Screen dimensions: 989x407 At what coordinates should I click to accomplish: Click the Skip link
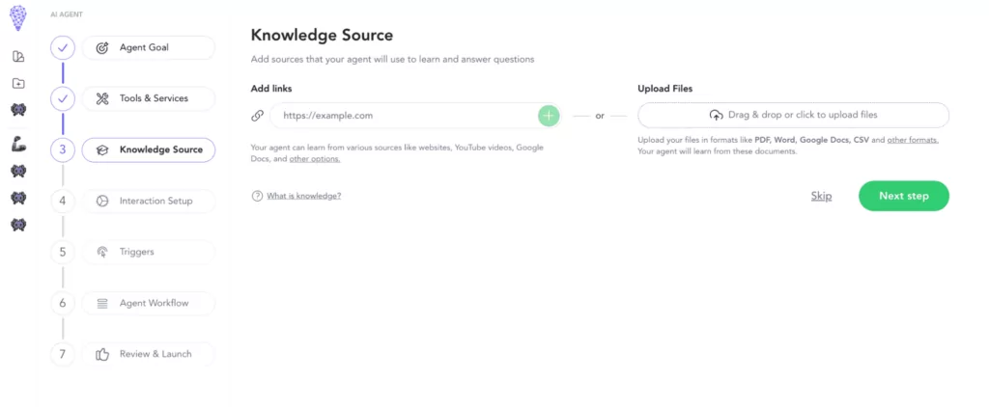pyautogui.click(x=821, y=196)
